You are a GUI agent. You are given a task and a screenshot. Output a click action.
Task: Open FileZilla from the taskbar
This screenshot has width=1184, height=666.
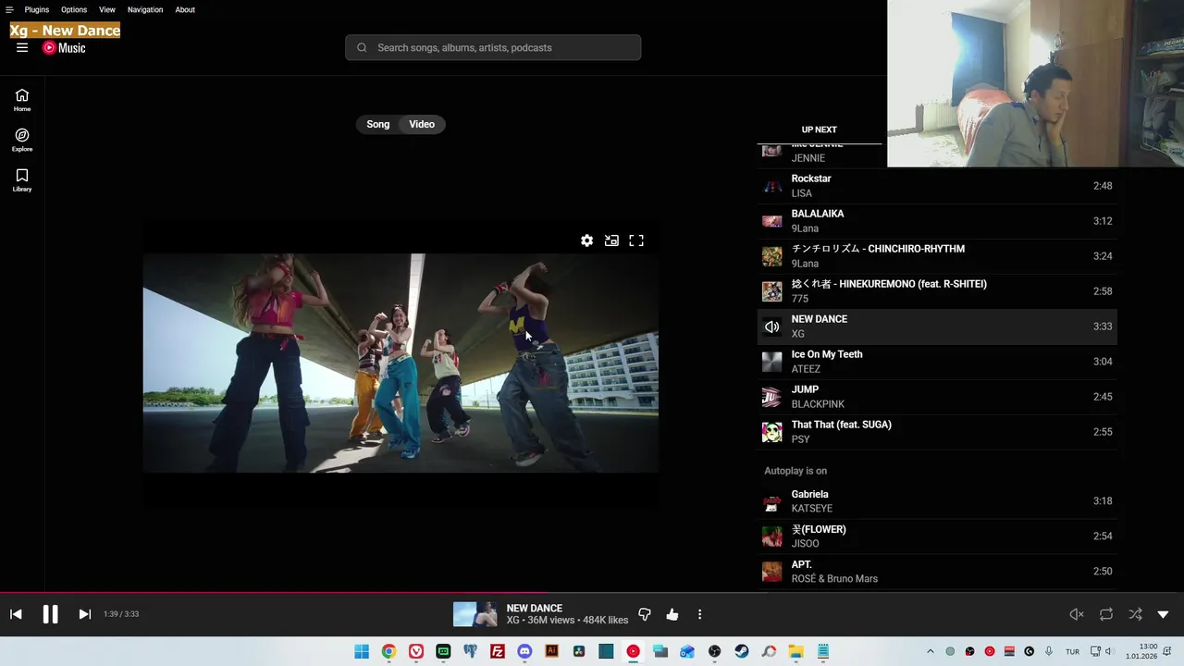point(498,651)
